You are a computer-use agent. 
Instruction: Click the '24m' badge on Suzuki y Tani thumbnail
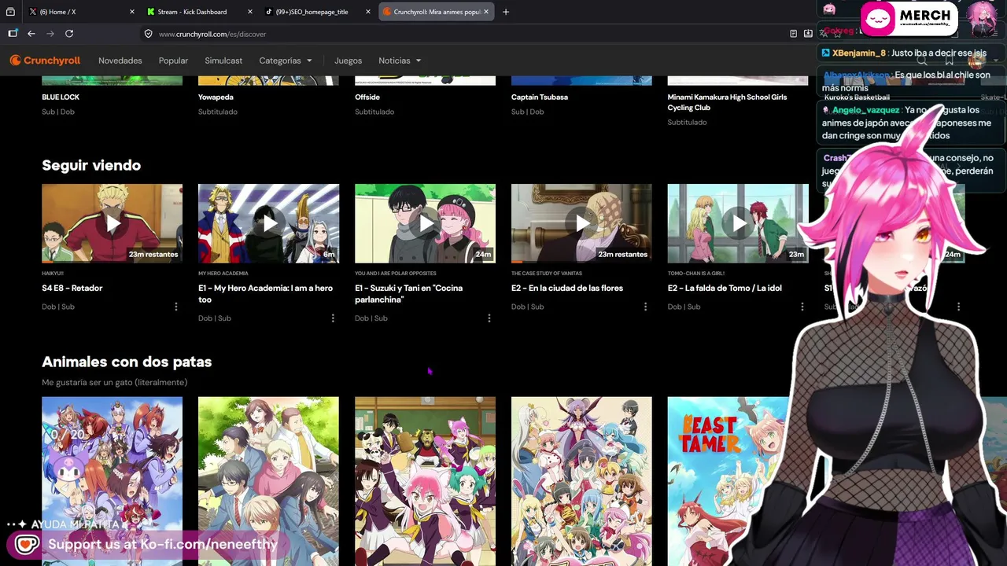pyautogui.click(x=483, y=254)
